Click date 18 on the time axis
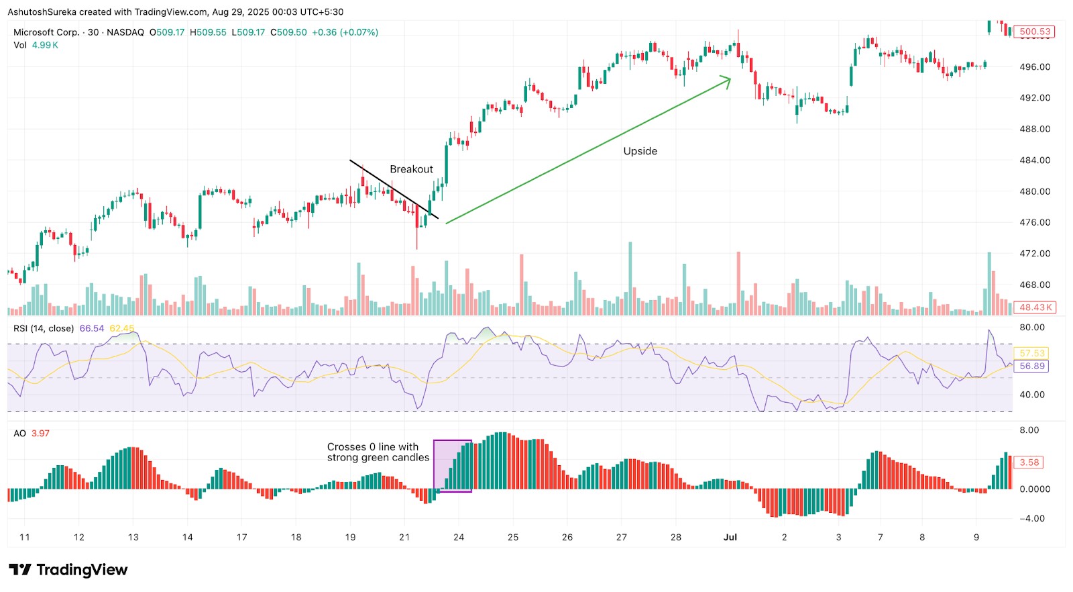The width and height of the screenshot is (1073, 592). [296, 537]
